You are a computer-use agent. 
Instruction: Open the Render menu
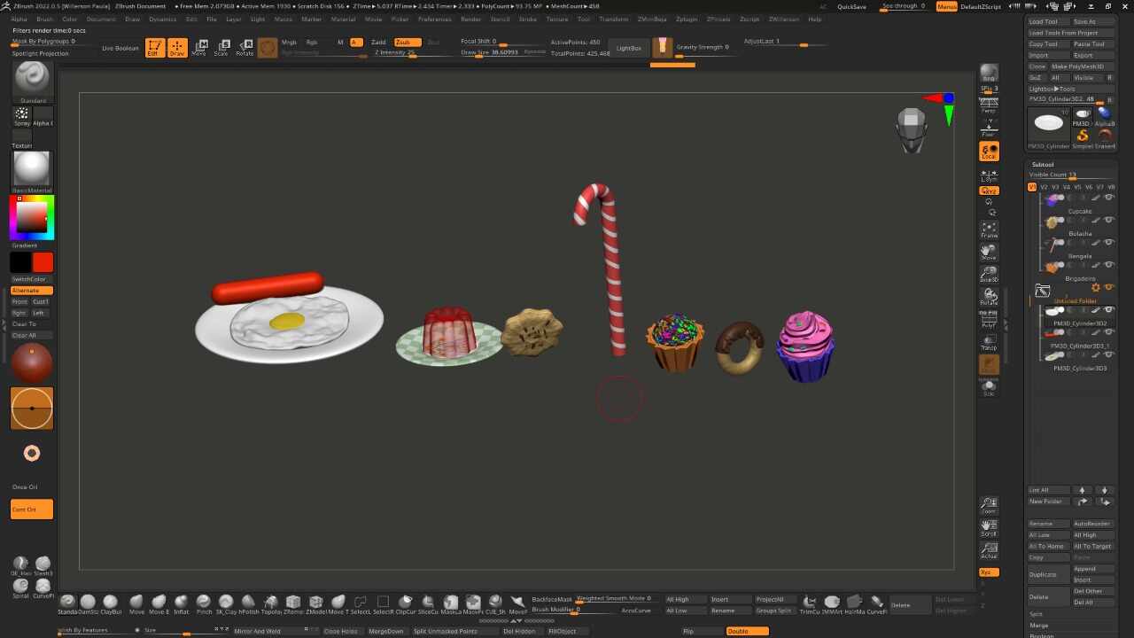[x=471, y=19]
